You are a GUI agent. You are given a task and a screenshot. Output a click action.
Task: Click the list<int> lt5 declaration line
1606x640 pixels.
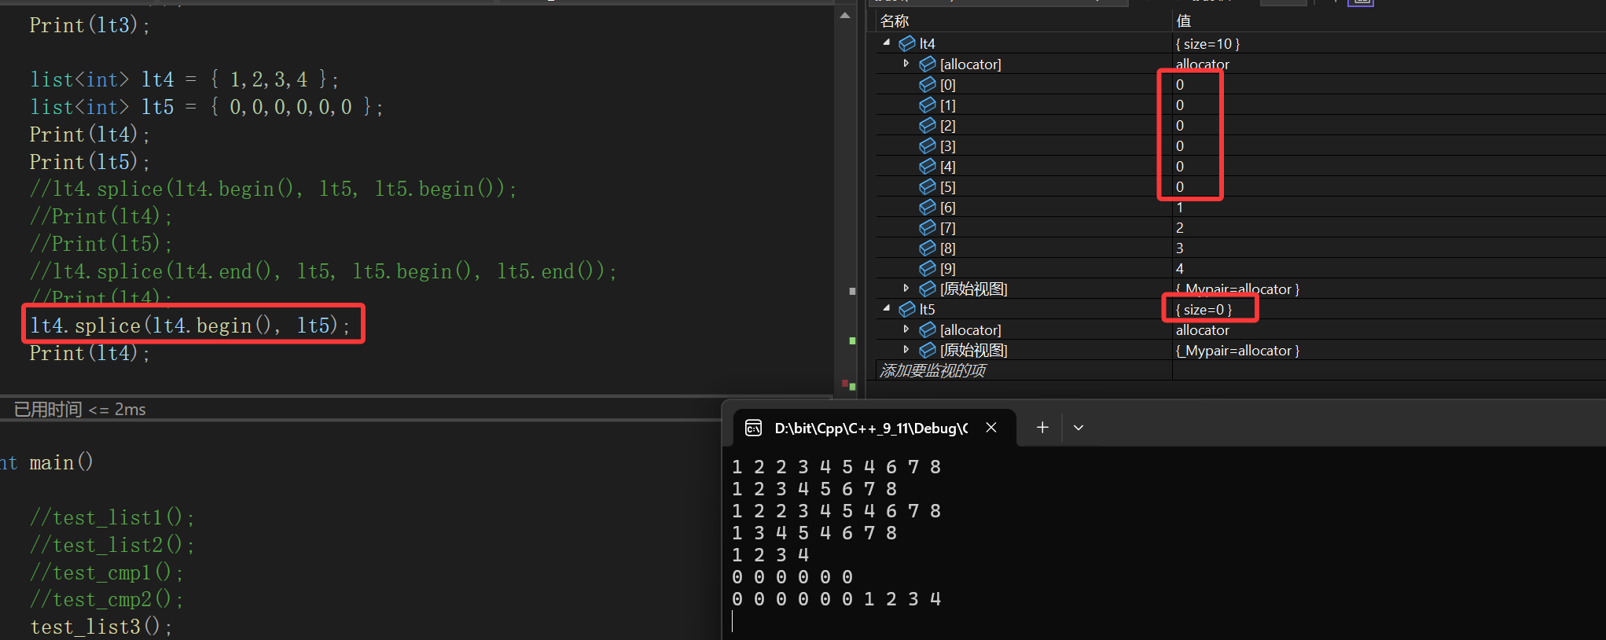(207, 107)
